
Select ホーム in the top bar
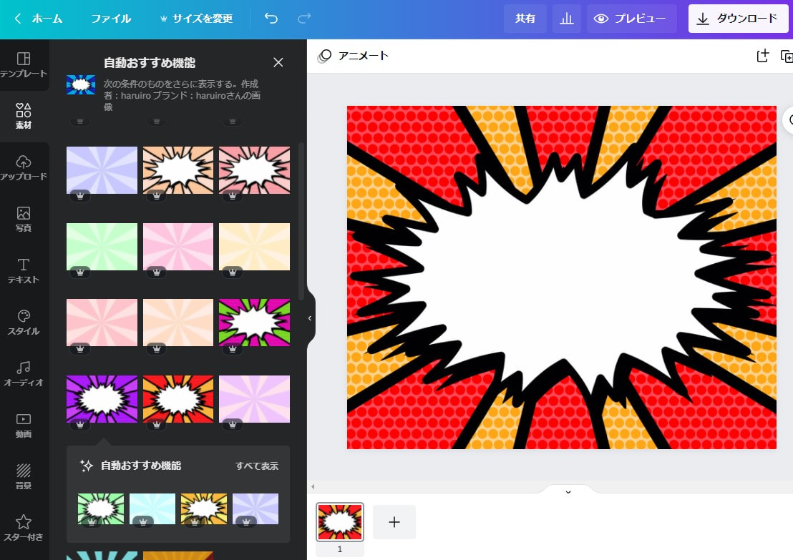coord(47,19)
